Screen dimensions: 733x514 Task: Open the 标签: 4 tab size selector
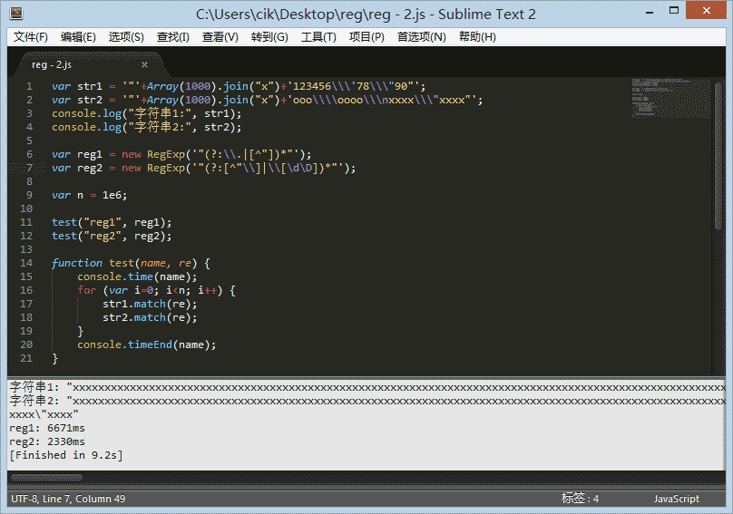pos(580,499)
